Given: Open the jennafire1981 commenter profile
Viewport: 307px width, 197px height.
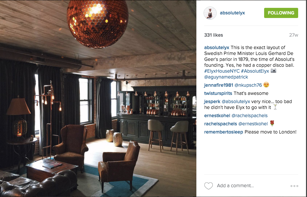Looking at the screenshot, I should pos(219,85).
